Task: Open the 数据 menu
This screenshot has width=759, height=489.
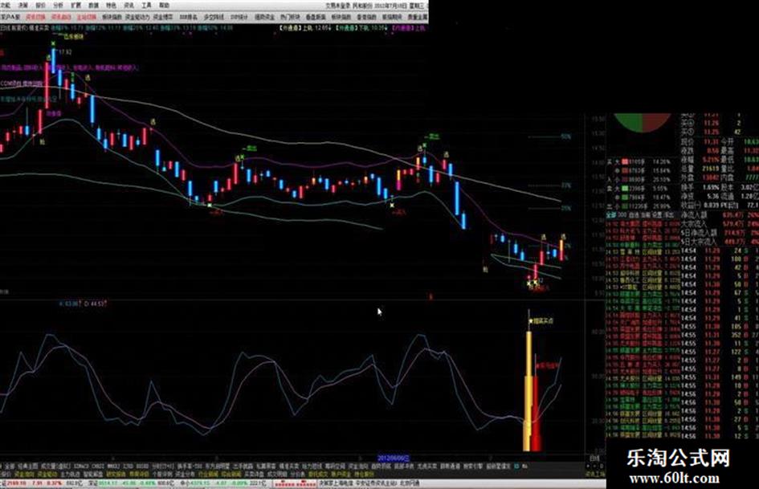Action: tap(93, 6)
